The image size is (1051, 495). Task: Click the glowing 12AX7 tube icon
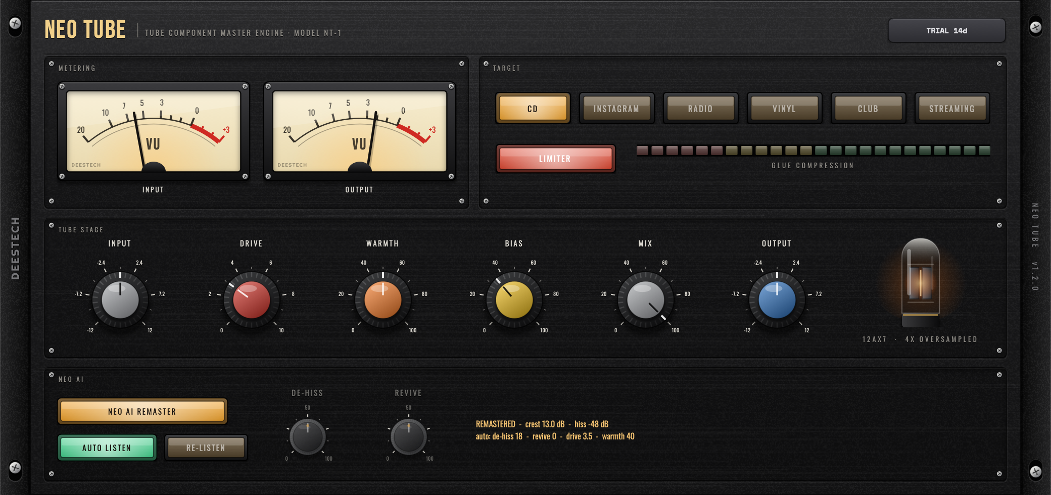click(x=921, y=283)
